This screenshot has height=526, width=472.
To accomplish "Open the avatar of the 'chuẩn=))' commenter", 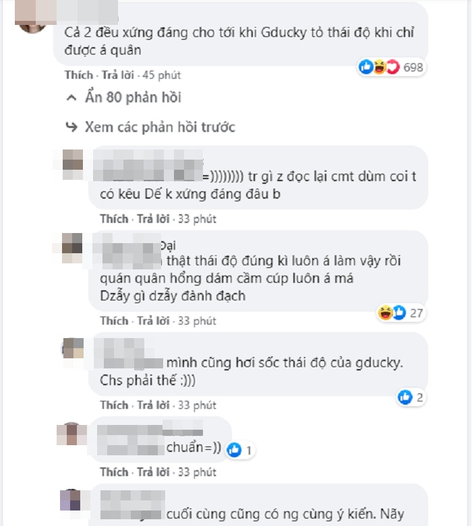I will coord(71,434).
